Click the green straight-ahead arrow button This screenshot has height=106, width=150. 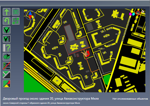7,12
